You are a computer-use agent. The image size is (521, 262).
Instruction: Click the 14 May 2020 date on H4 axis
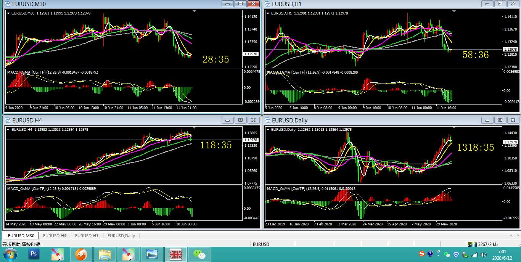(x=16, y=224)
